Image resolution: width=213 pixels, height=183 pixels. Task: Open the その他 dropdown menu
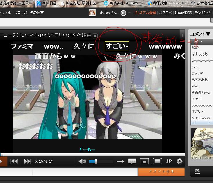tap(37, 13)
